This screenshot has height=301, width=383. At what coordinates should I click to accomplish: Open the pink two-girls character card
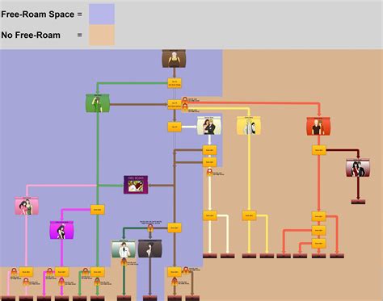click(27, 206)
